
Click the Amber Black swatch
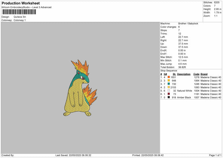[x=169, y=97]
